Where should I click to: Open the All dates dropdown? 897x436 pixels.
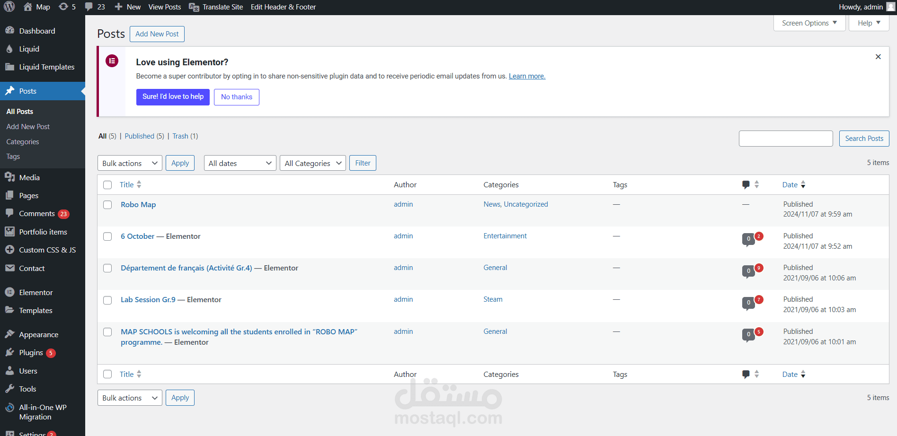pyautogui.click(x=240, y=163)
